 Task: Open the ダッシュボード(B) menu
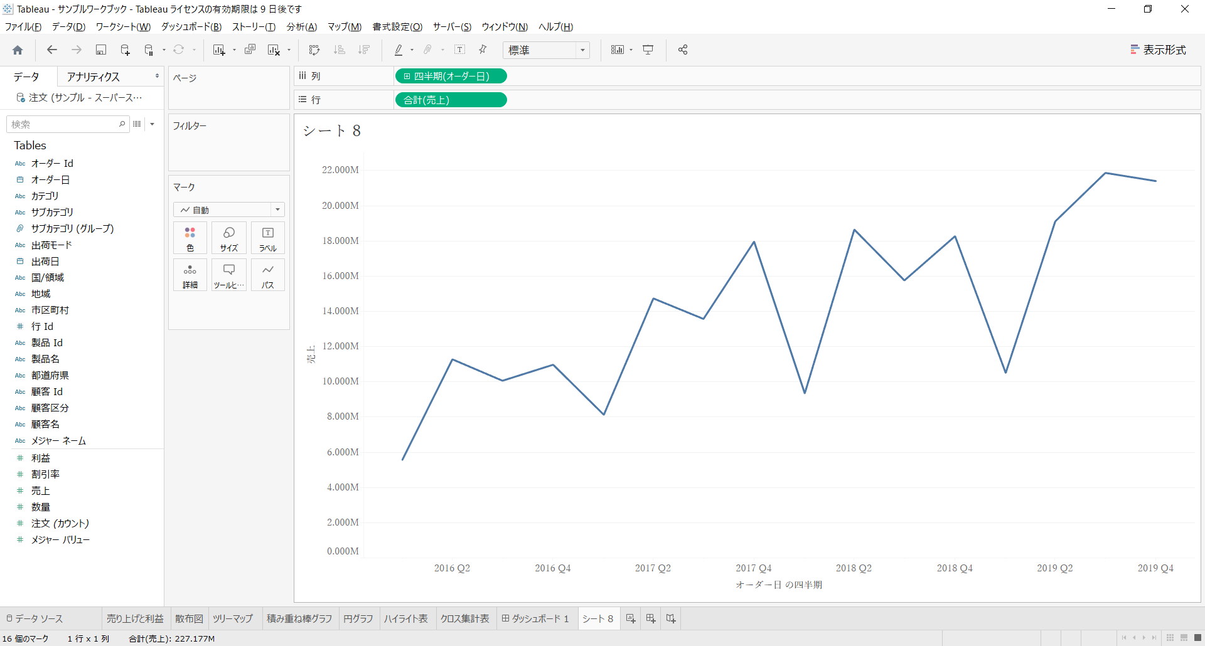tap(191, 27)
